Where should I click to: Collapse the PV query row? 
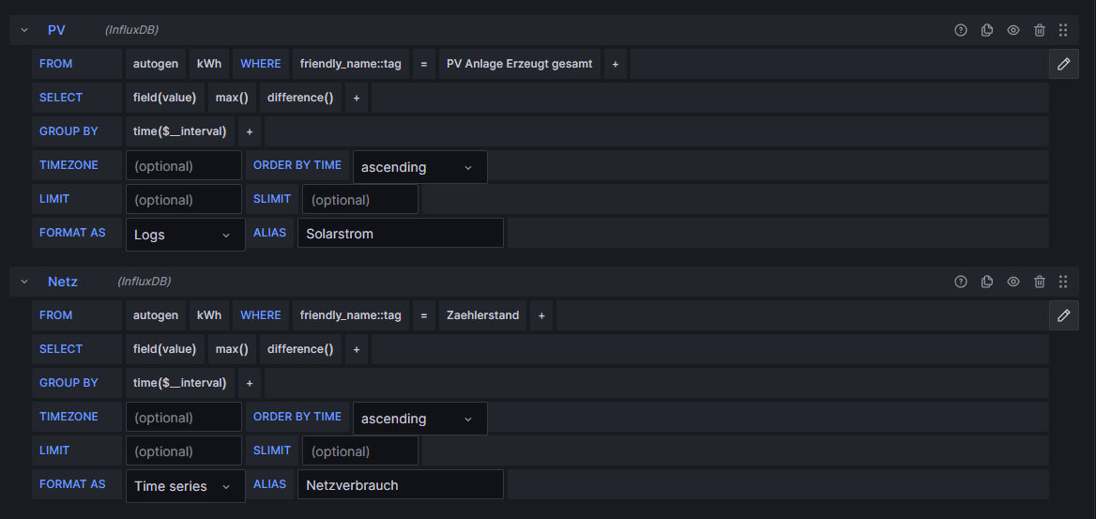pos(24,30)
